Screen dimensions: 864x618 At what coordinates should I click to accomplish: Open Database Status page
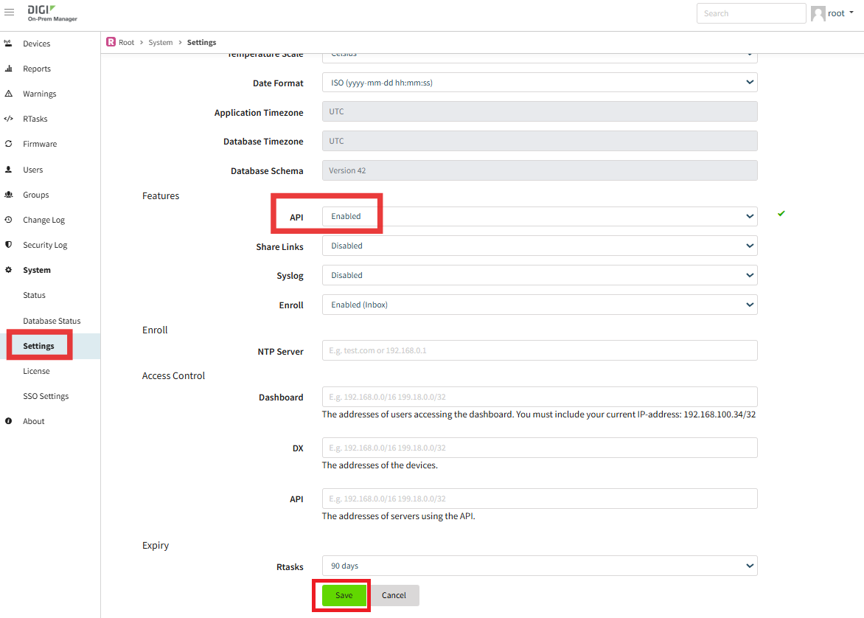[x=52, y=321]
